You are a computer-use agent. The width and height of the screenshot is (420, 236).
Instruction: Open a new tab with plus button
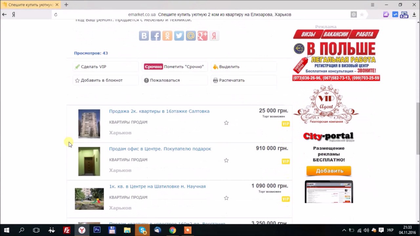tap(66, 5)
